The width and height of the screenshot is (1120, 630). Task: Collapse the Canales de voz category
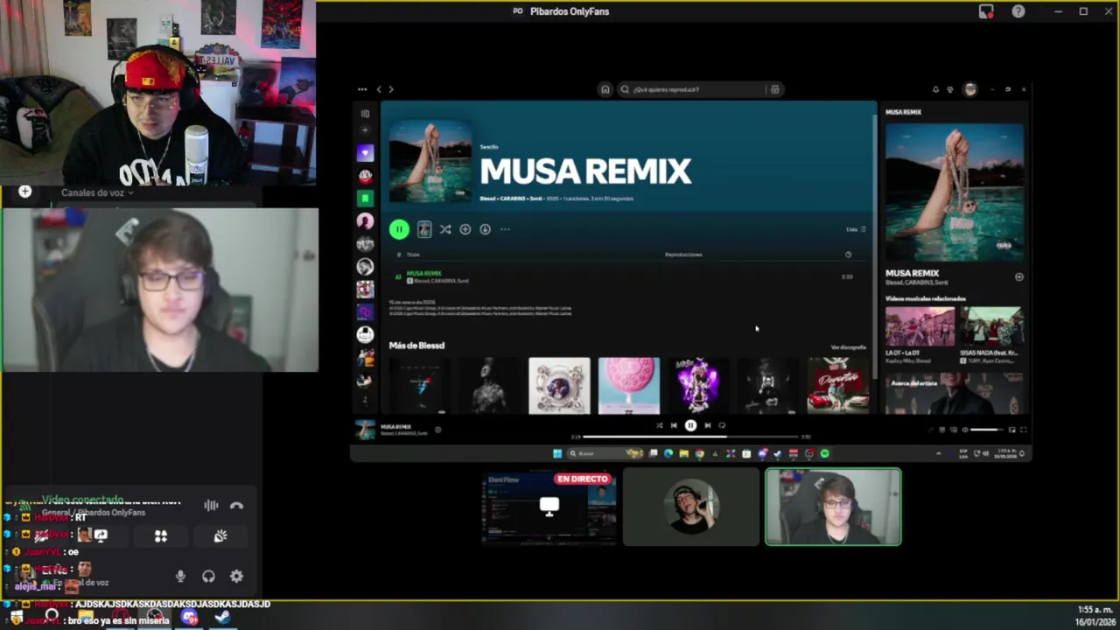(97, 192)
